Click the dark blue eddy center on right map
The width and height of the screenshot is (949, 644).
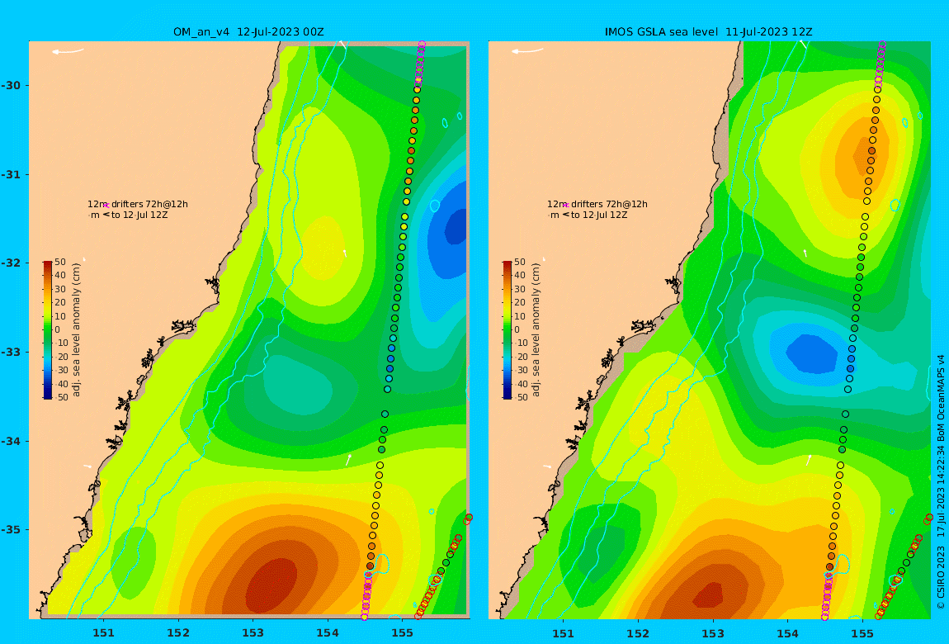click(810, 353)
